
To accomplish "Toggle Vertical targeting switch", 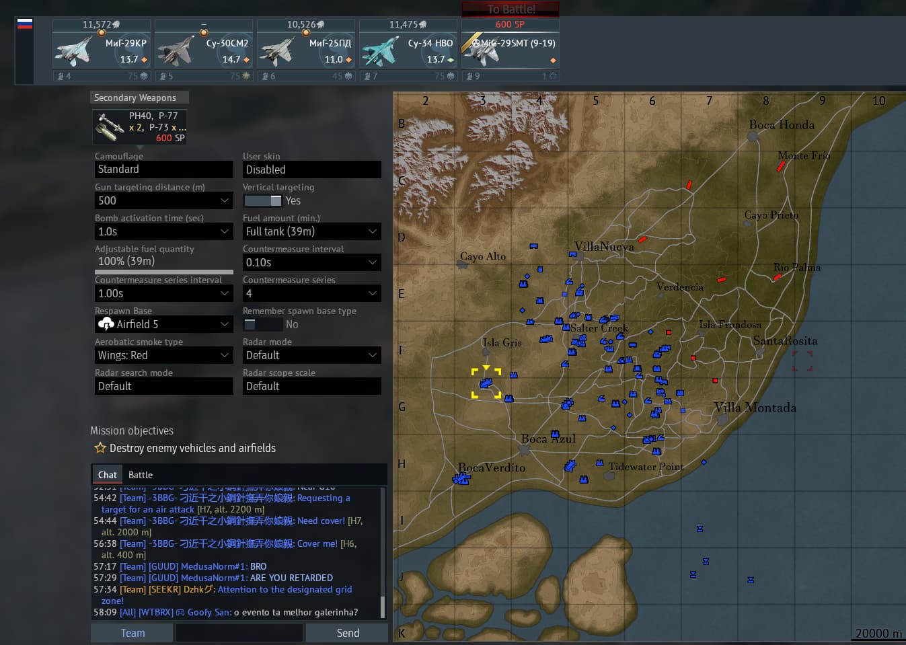I will click(262, 200).
